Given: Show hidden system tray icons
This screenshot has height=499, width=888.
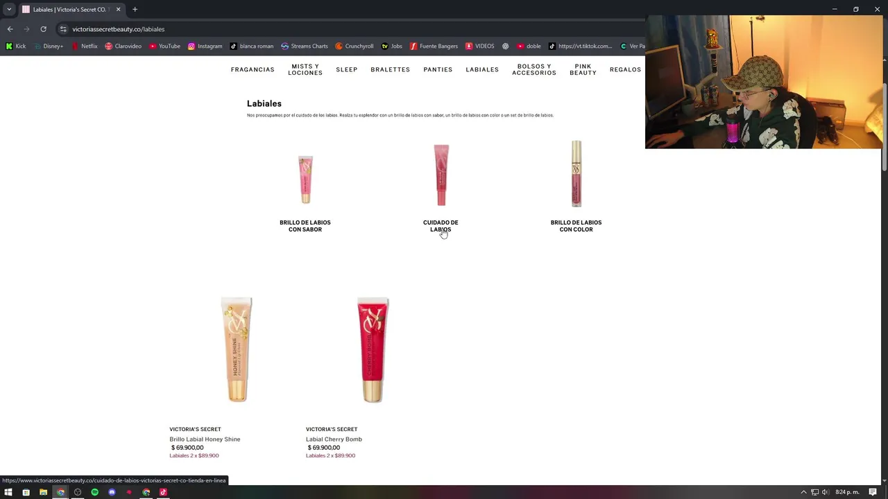Looking at the screenshot, I should [x=804, y=492].
